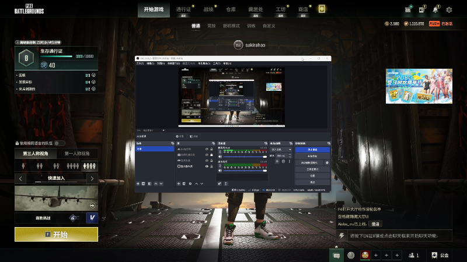467x262 pixels.
Task: Go to next map with right chevron
Action: pyautogui.click(x=92, y=178)
